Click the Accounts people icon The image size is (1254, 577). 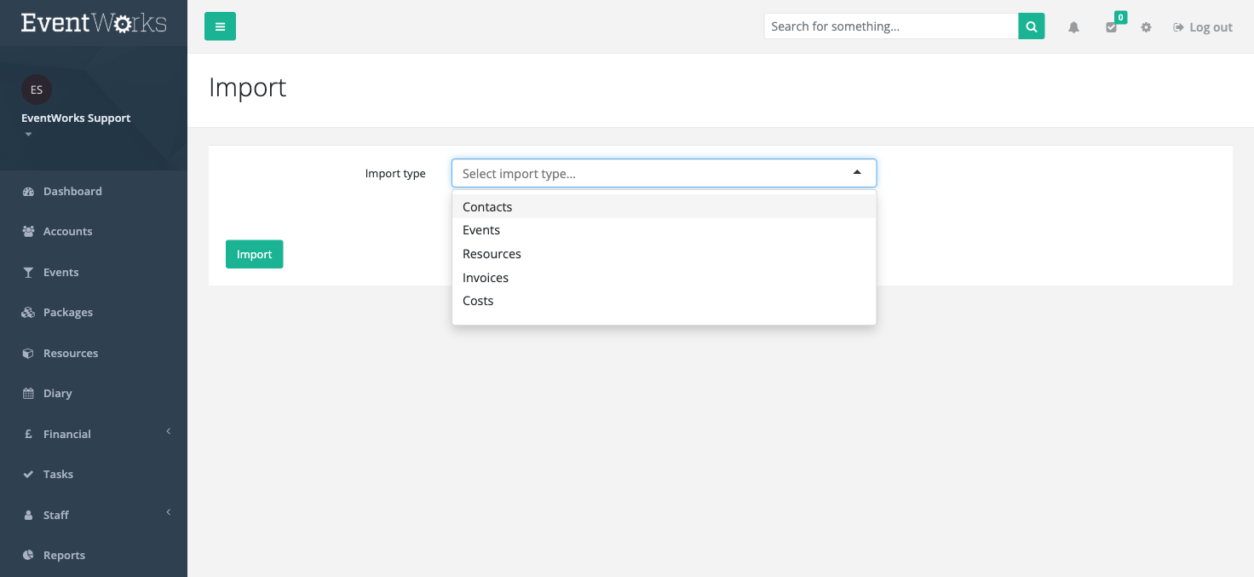[28, 232]
